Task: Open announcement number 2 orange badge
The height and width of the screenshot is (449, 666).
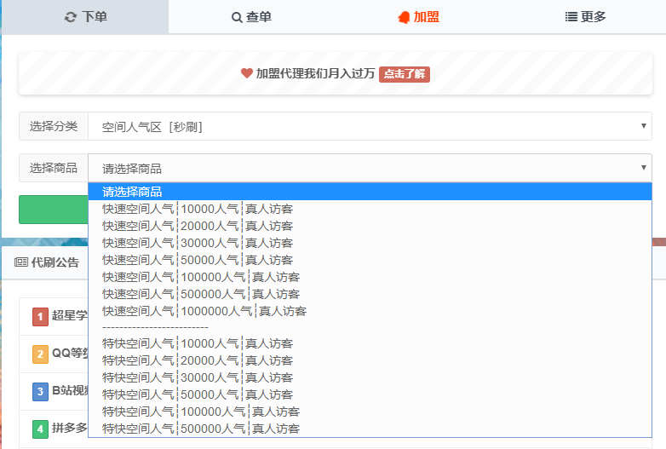Action: point(40,354)
